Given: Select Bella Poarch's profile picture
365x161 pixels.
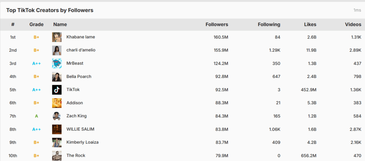Looking at the screenshot, I should click(x=57, y=77).
